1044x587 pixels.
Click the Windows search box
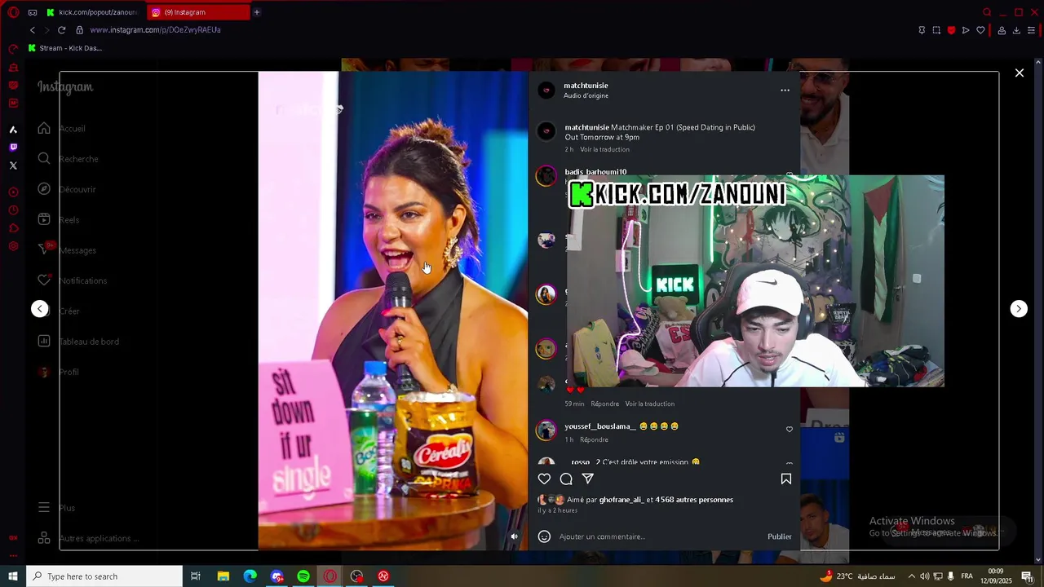(104, 576)
